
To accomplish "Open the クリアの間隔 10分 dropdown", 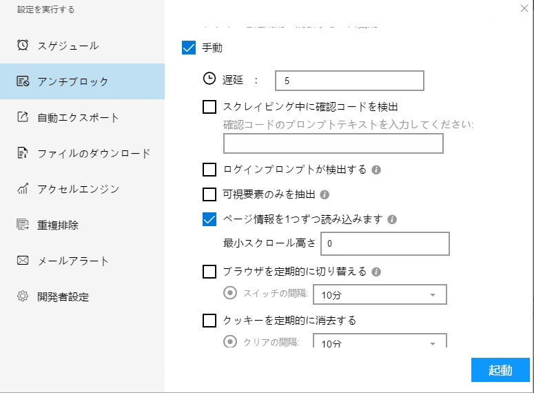I will click(x=379, y=342).
